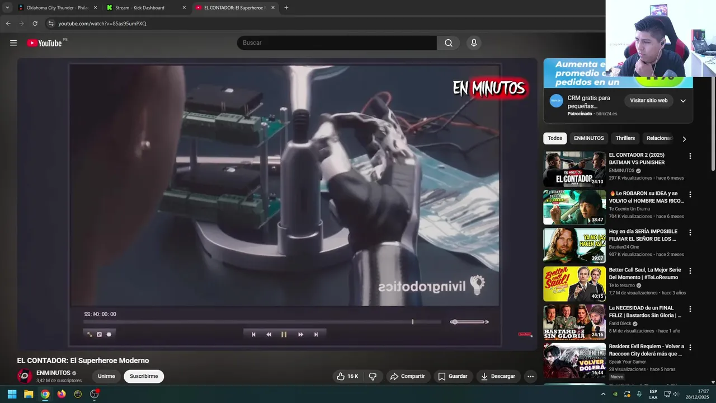Image resolution: width=716 pixels, height=403 pixels.
Task: Open options for Resident Evil Requiem video
Action: pos(690,348)
